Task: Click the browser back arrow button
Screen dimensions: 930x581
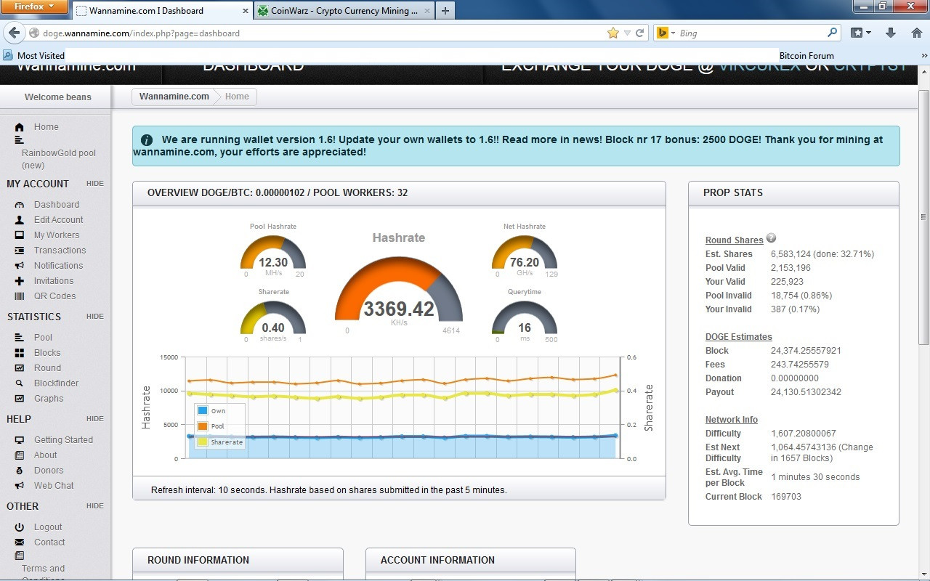Action: [14, 33]
